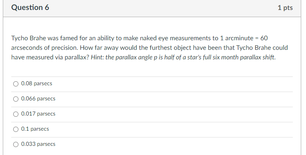Click the number '60' in the question text
Viewport: 306px width, 155px height.
264,38
